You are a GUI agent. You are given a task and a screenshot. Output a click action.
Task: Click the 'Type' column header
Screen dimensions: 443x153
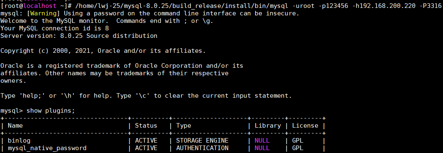click(x=184, y=126)
